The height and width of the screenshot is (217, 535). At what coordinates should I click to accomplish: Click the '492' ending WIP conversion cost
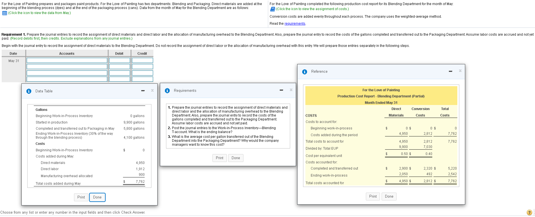(429, 174)
